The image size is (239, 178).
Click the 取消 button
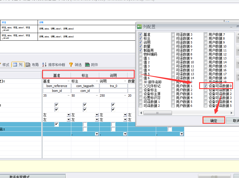tap(233, 121)
